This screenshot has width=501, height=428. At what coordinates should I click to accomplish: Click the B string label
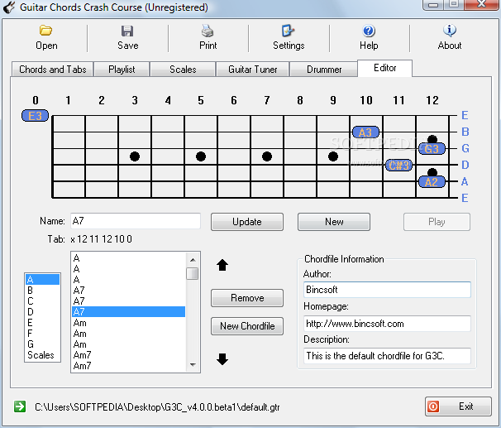[x=465, y=132]
